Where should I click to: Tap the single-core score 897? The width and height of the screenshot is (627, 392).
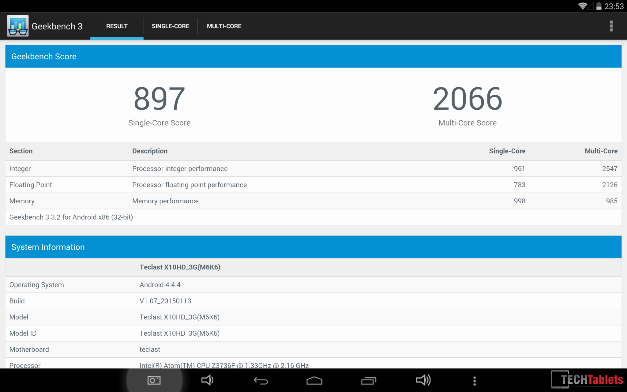tap(160, 99)
